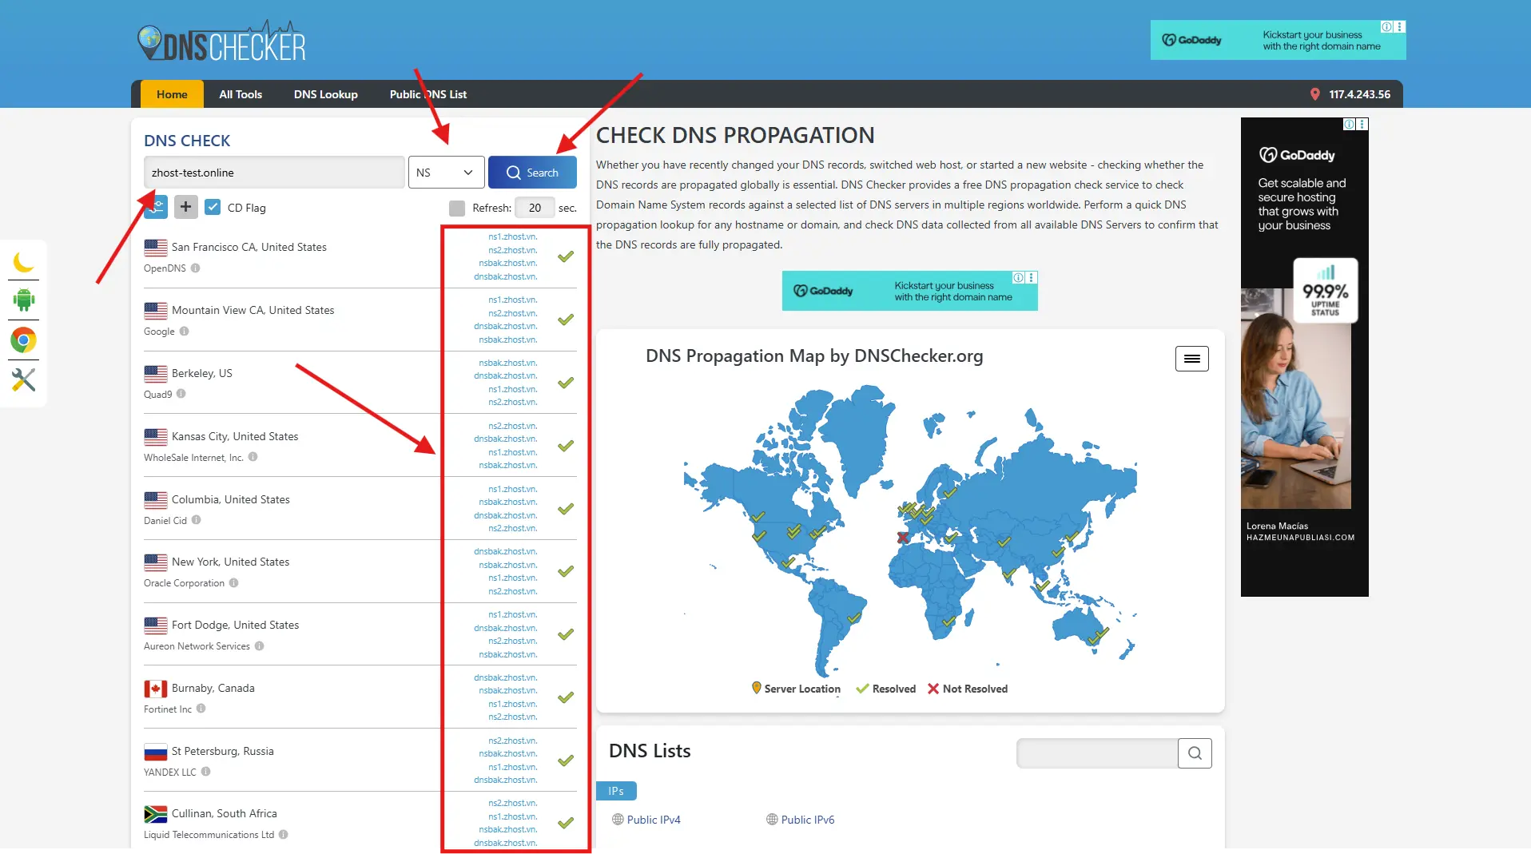Click the 'Fort Dodge, United States' server name
This screenshot has width=1531, height=854.
point(236,625)
